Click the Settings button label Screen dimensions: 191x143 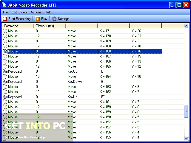point(64,19)
